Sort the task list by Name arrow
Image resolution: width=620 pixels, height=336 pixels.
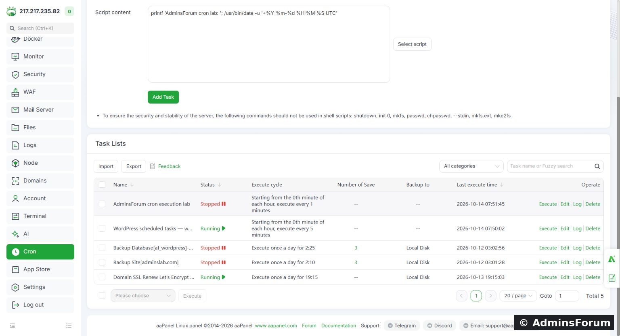pyautogui.click(x=132, y=185)
